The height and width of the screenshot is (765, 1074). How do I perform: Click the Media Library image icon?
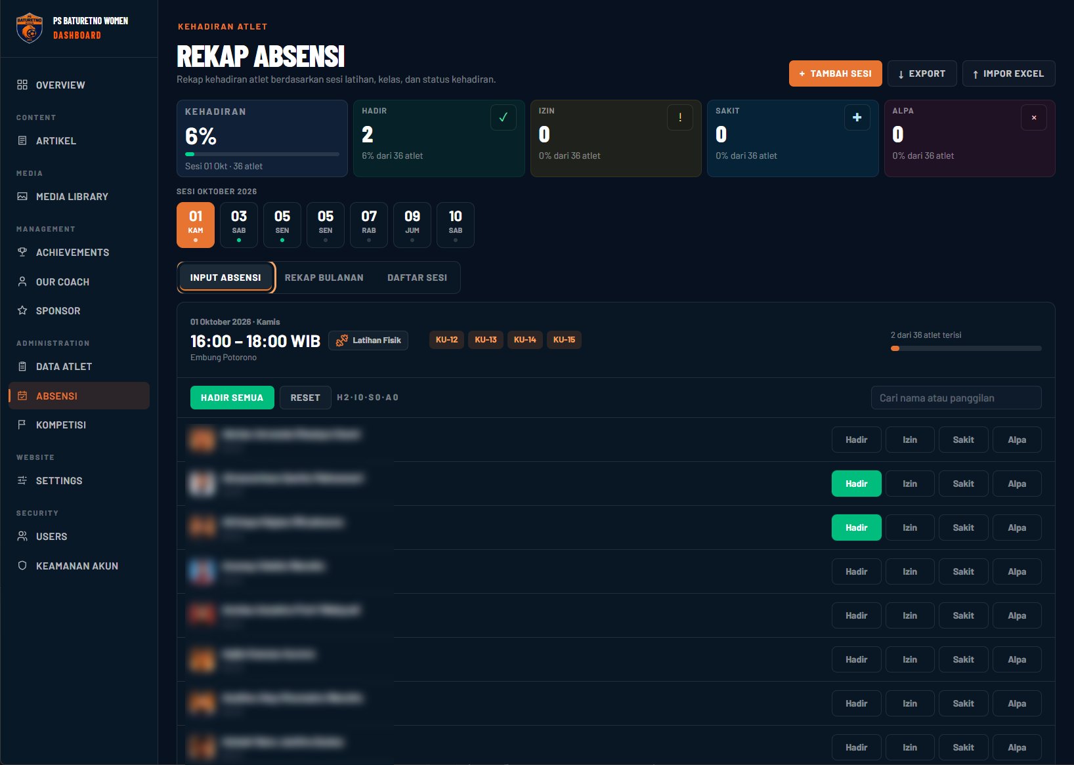[22, 196]
